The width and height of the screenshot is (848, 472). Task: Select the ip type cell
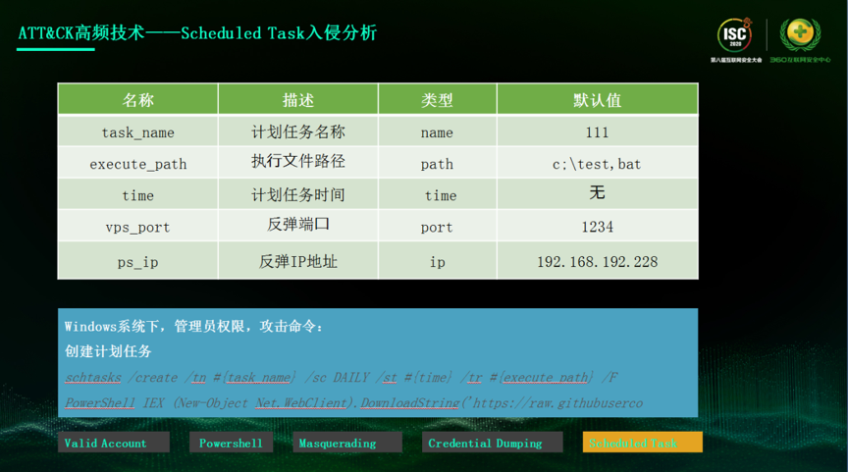click(x=437, y=261)
